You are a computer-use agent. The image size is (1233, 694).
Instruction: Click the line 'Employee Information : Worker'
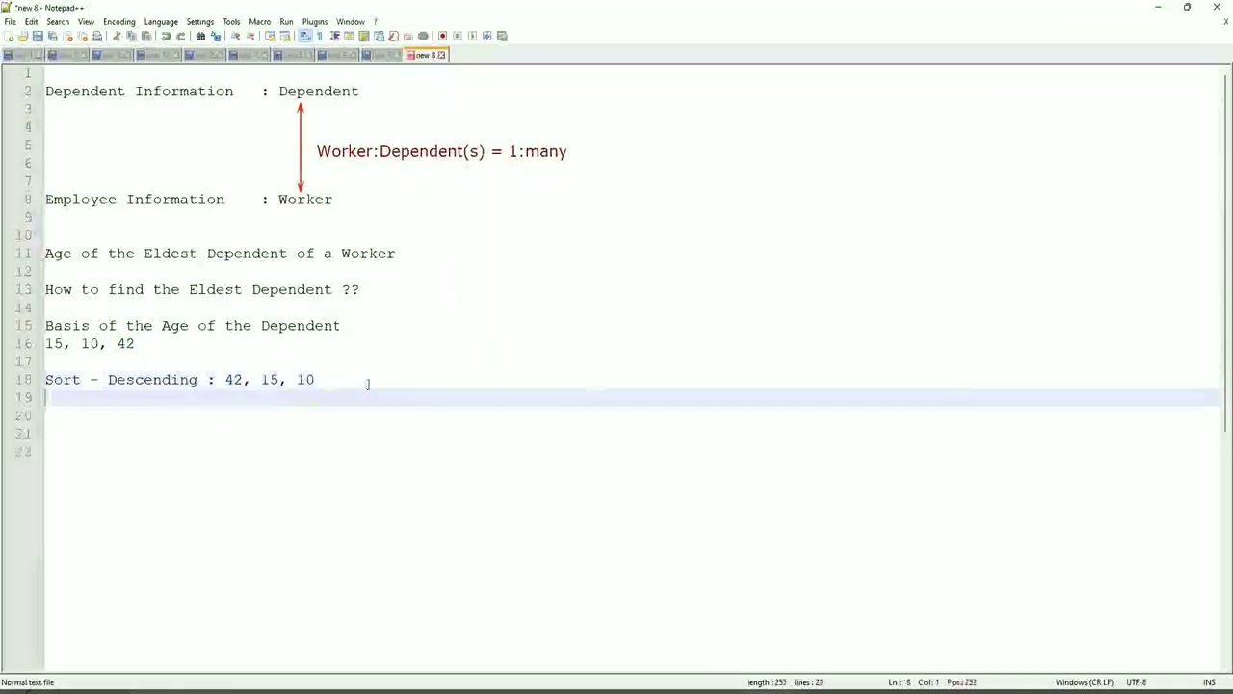coord(189,200)
